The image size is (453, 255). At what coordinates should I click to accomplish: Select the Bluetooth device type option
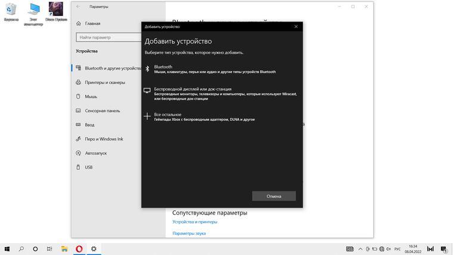point(222,69)
